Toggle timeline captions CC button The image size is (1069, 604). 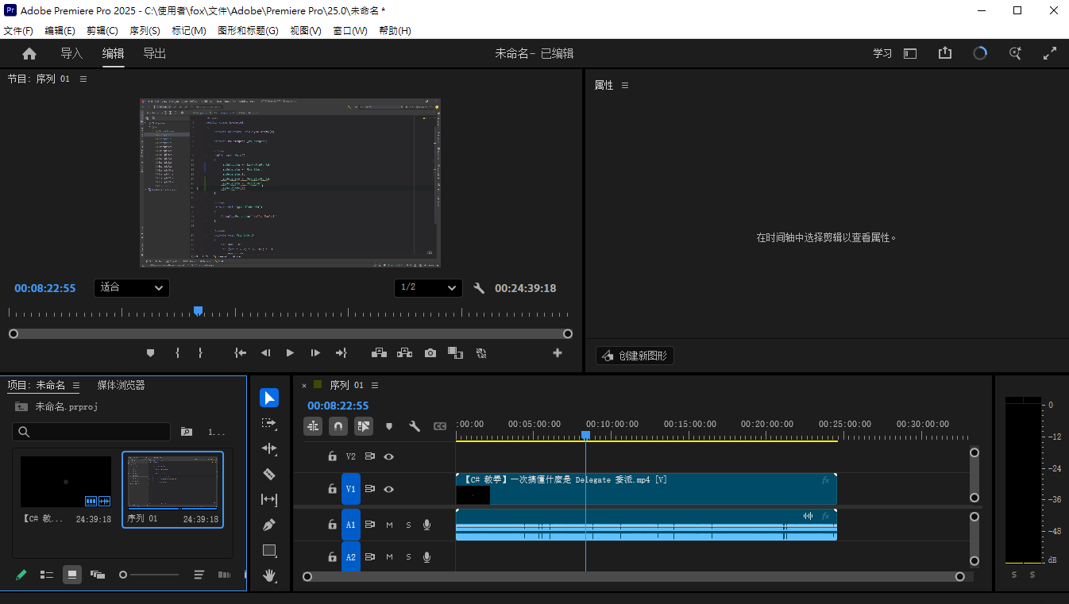[x=440, y=426]
